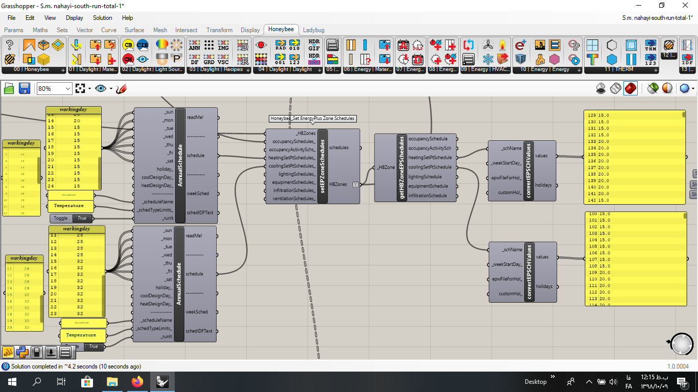The image size is (698, 392).
Task: Click the upper convertEPSCHValues component
Action: [522, 171]
